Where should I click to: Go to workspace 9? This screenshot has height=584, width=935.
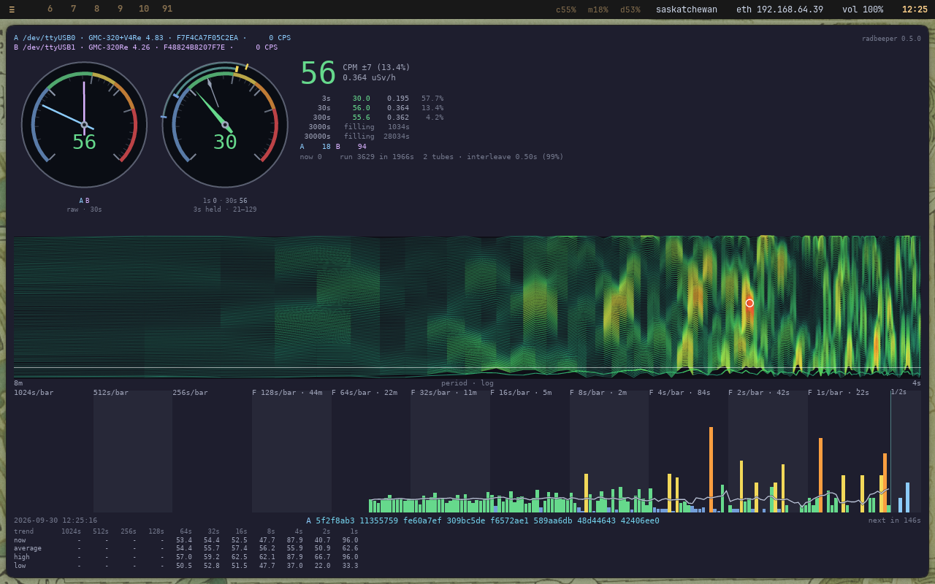pyautogui.click(x=121, y=9)
